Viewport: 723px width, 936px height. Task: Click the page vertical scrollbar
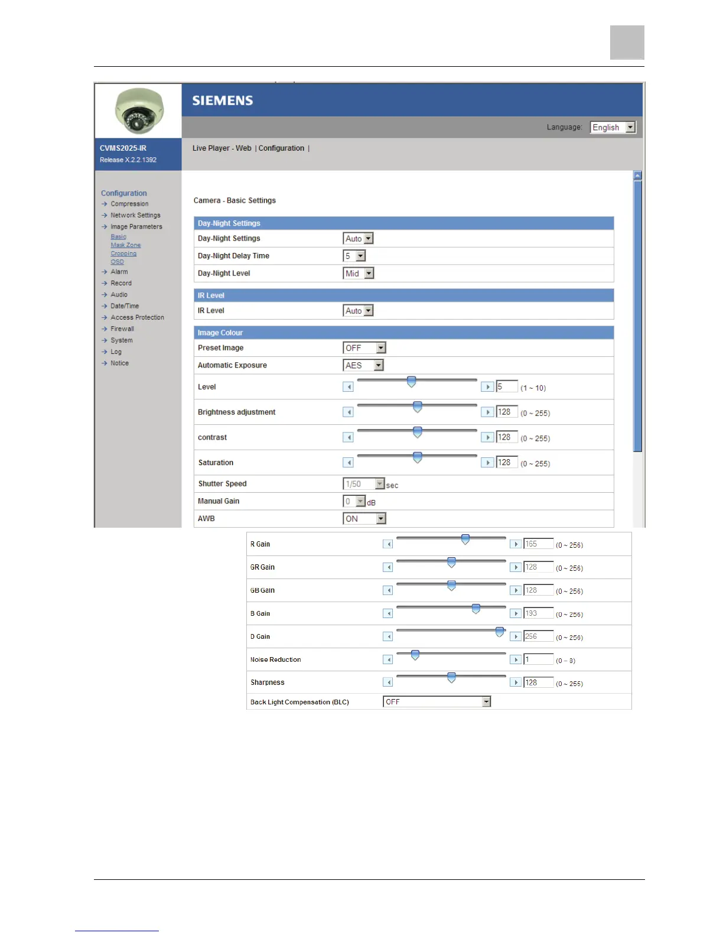coord(637,316)
